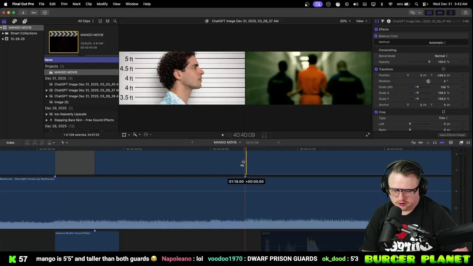The width and height of the screenshot is (473, 266).
Task: Toggle the Crop checkbox
Action: click(x=376, y=112)
